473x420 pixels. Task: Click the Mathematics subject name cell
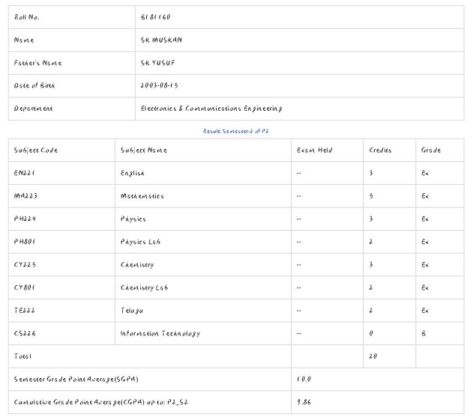point(142,196)
